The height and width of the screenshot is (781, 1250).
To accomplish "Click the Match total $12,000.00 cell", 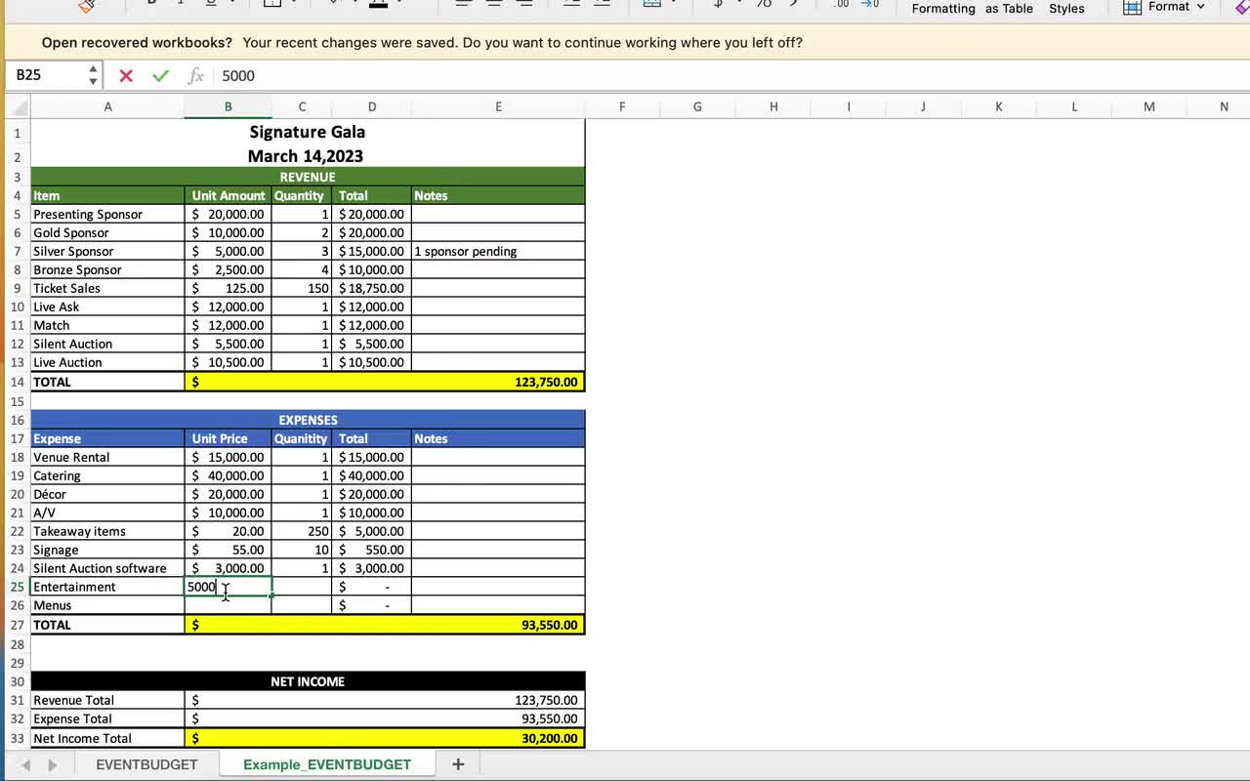I will point(372,325).
